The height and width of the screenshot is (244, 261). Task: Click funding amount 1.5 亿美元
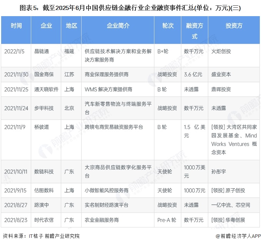coord(194,131)
